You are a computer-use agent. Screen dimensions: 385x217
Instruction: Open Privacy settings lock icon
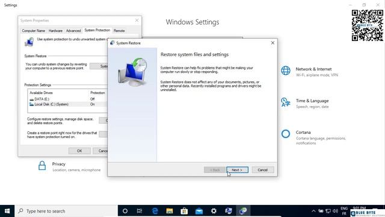pos(42,166)
